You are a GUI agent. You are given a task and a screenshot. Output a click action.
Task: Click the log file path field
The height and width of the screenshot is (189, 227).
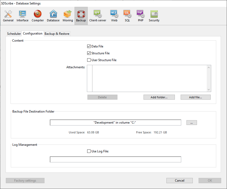click(116, 159)
